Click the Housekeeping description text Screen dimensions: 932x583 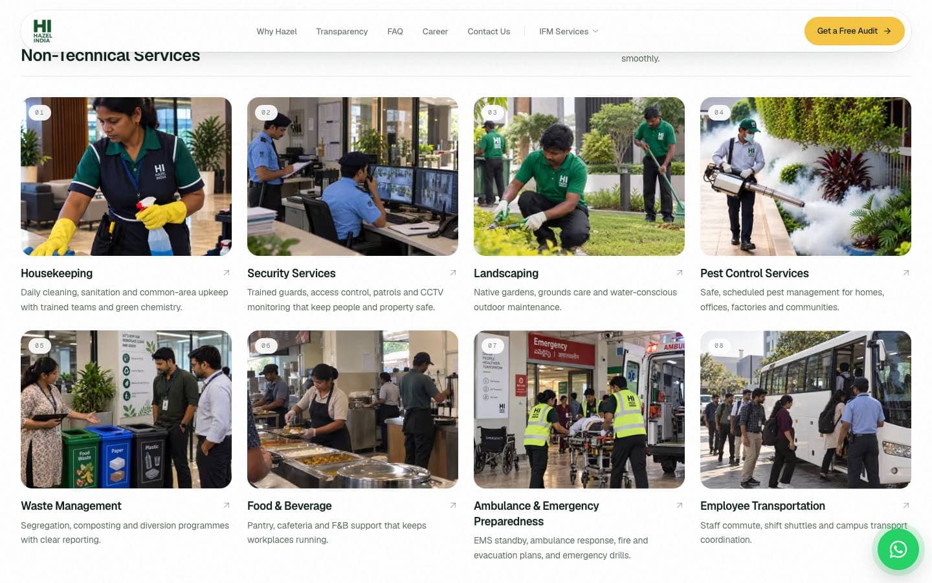[x=124, y=300]
